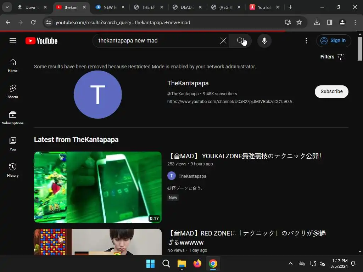Open the Home sidebar item
The image size is (363, 272).
click(13, 66)
